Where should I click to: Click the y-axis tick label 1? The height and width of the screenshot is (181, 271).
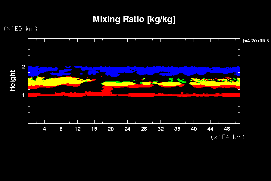(23, 95)
